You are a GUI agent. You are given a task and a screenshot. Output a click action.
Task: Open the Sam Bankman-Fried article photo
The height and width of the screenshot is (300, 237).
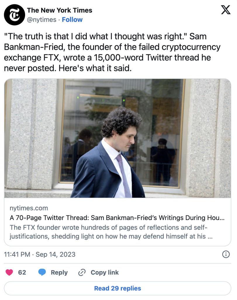pos(117,138)
